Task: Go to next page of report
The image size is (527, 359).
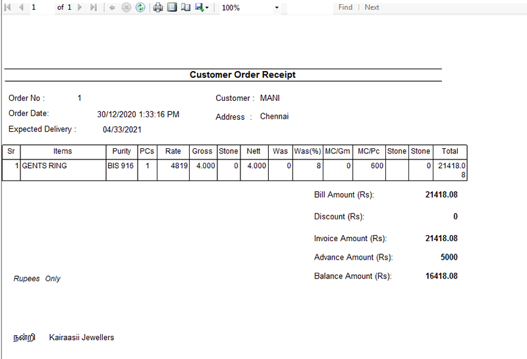Action: point(80,7)
